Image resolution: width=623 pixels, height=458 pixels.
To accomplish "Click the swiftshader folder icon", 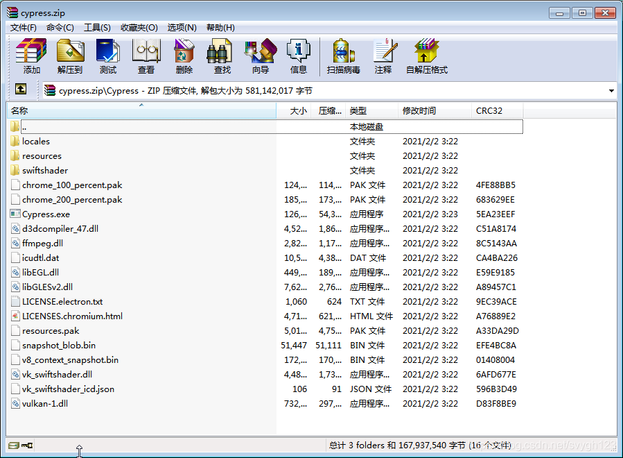I will click(15, 170).
